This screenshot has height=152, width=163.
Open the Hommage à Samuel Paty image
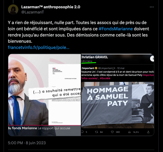pyautogui.click(x=118, y=105)
